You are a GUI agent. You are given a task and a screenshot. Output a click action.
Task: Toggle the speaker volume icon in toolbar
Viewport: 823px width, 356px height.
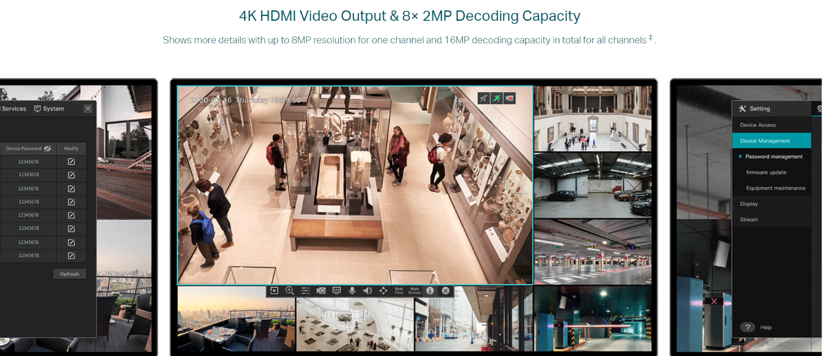pos(368,291)
